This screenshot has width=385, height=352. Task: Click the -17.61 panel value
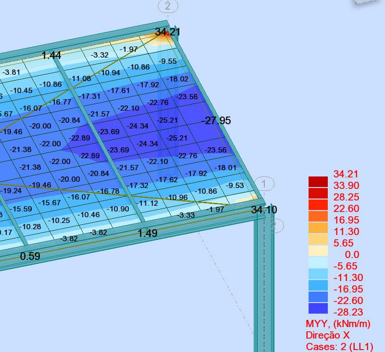pos(119,90)
